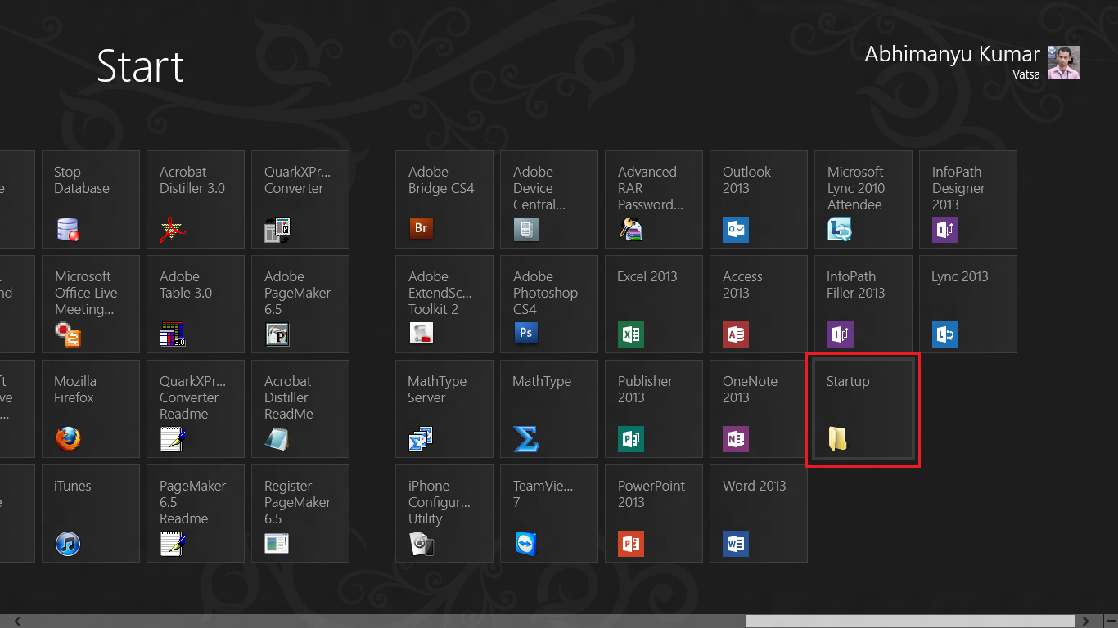Open Access 2013
The width and height of the screenshot is (1118, 628).
click(x=759, y=304)
